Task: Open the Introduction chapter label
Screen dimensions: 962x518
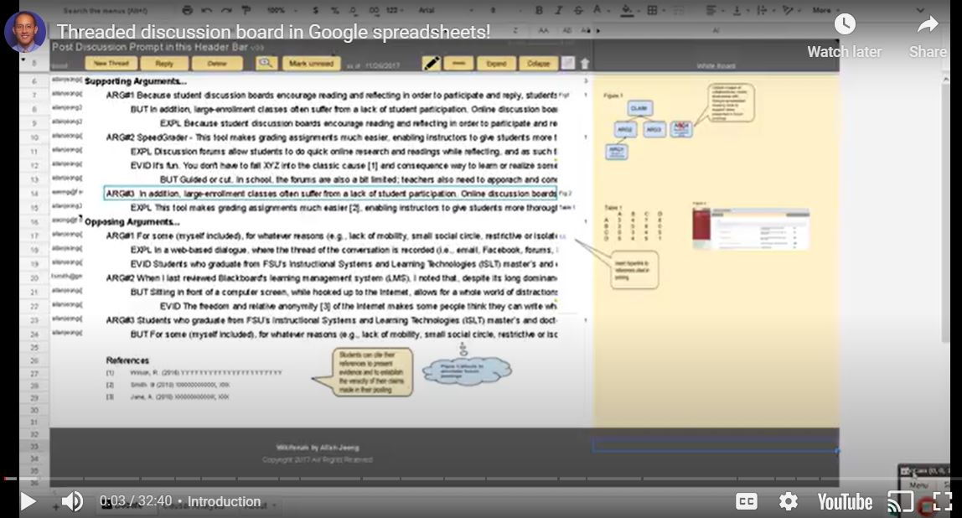Action: (x=224, y=501)
